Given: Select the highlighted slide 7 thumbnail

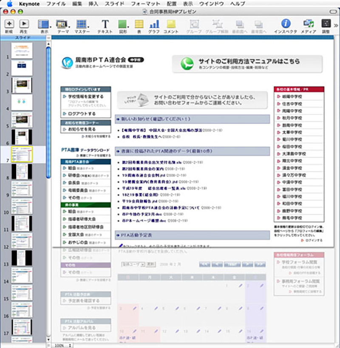Looking at the screenshot, I should [22, 154].
